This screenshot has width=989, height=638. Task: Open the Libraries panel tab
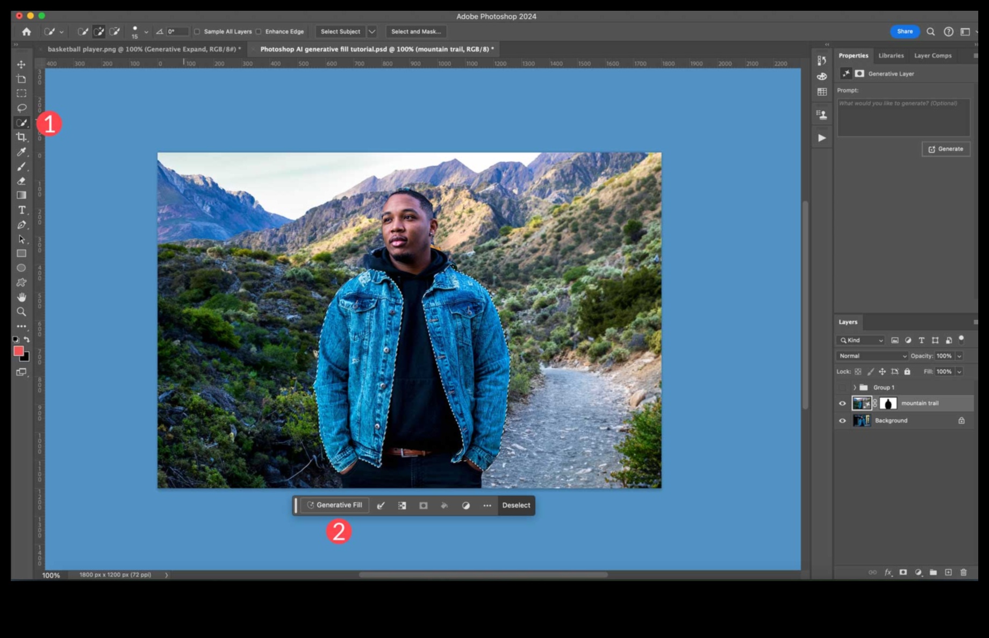(891, 55)
